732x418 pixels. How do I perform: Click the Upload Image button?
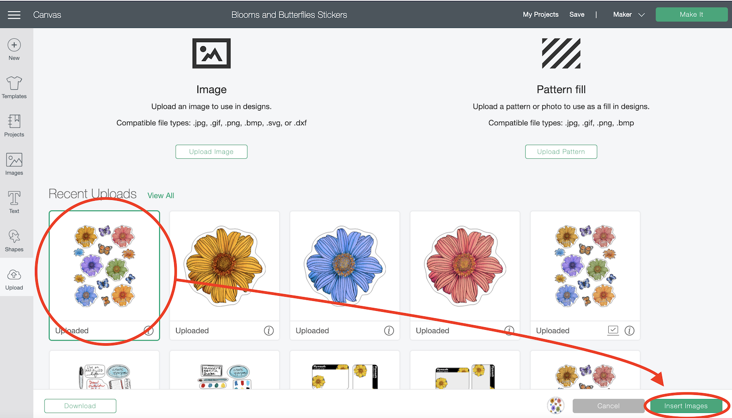[x=212, y=152]
